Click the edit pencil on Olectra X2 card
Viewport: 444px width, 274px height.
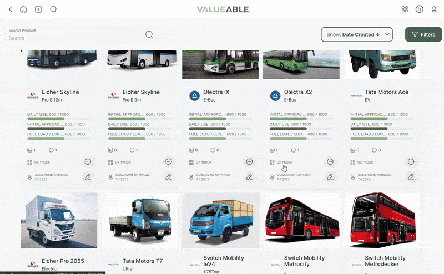click(x=330, y=177)
